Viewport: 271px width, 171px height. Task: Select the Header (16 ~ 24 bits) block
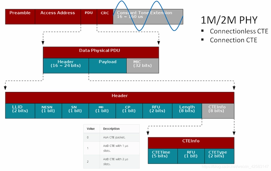click(66, 66)
